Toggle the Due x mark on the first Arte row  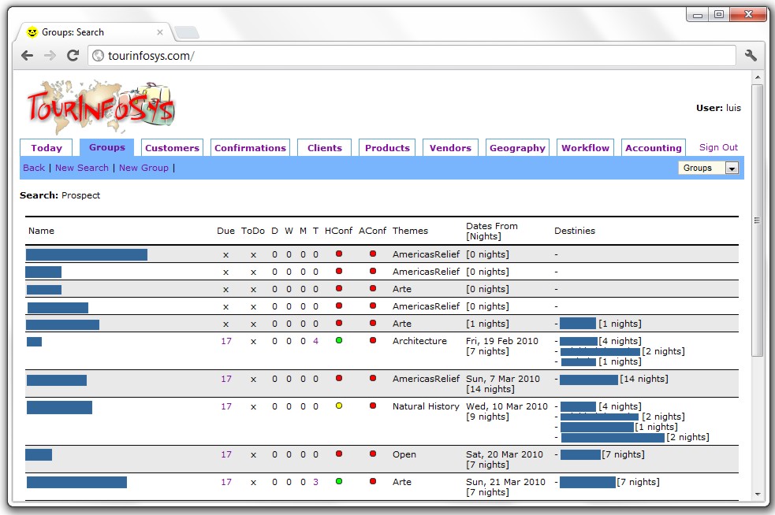point(226,288)
